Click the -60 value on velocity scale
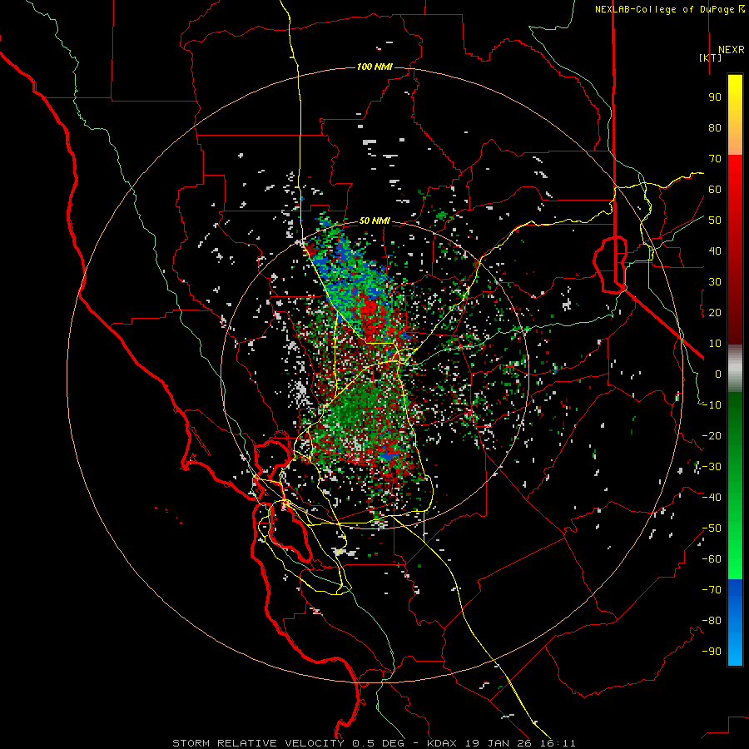This screenshot has height=749, width=749. tap(712, 559)
